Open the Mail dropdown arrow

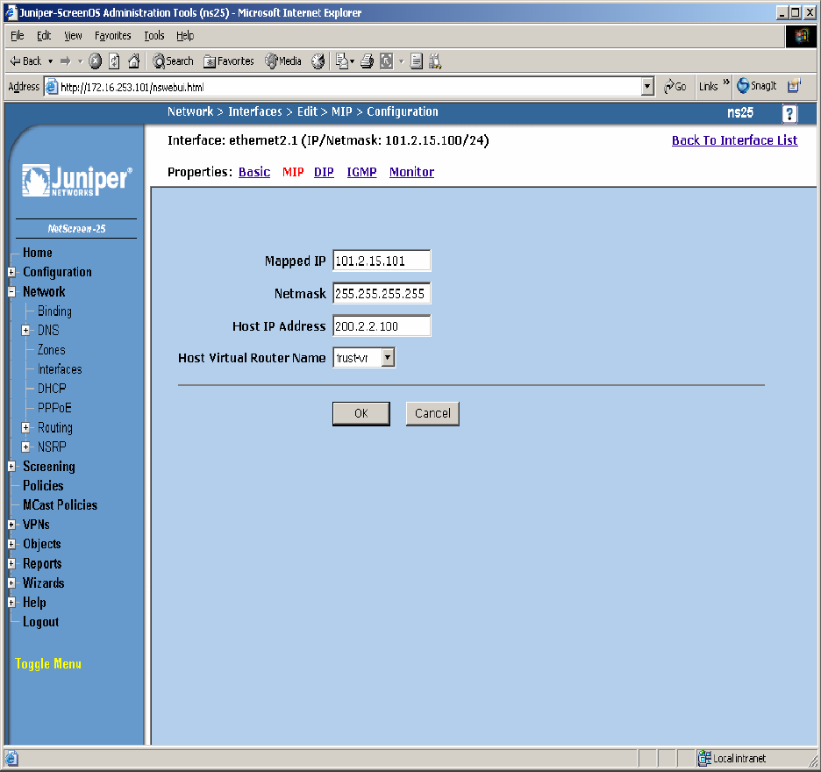pyautogui.click(x=352, y=61)
